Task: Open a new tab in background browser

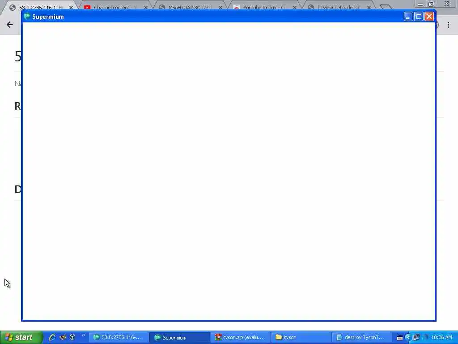Action: (x=386, y=7)
